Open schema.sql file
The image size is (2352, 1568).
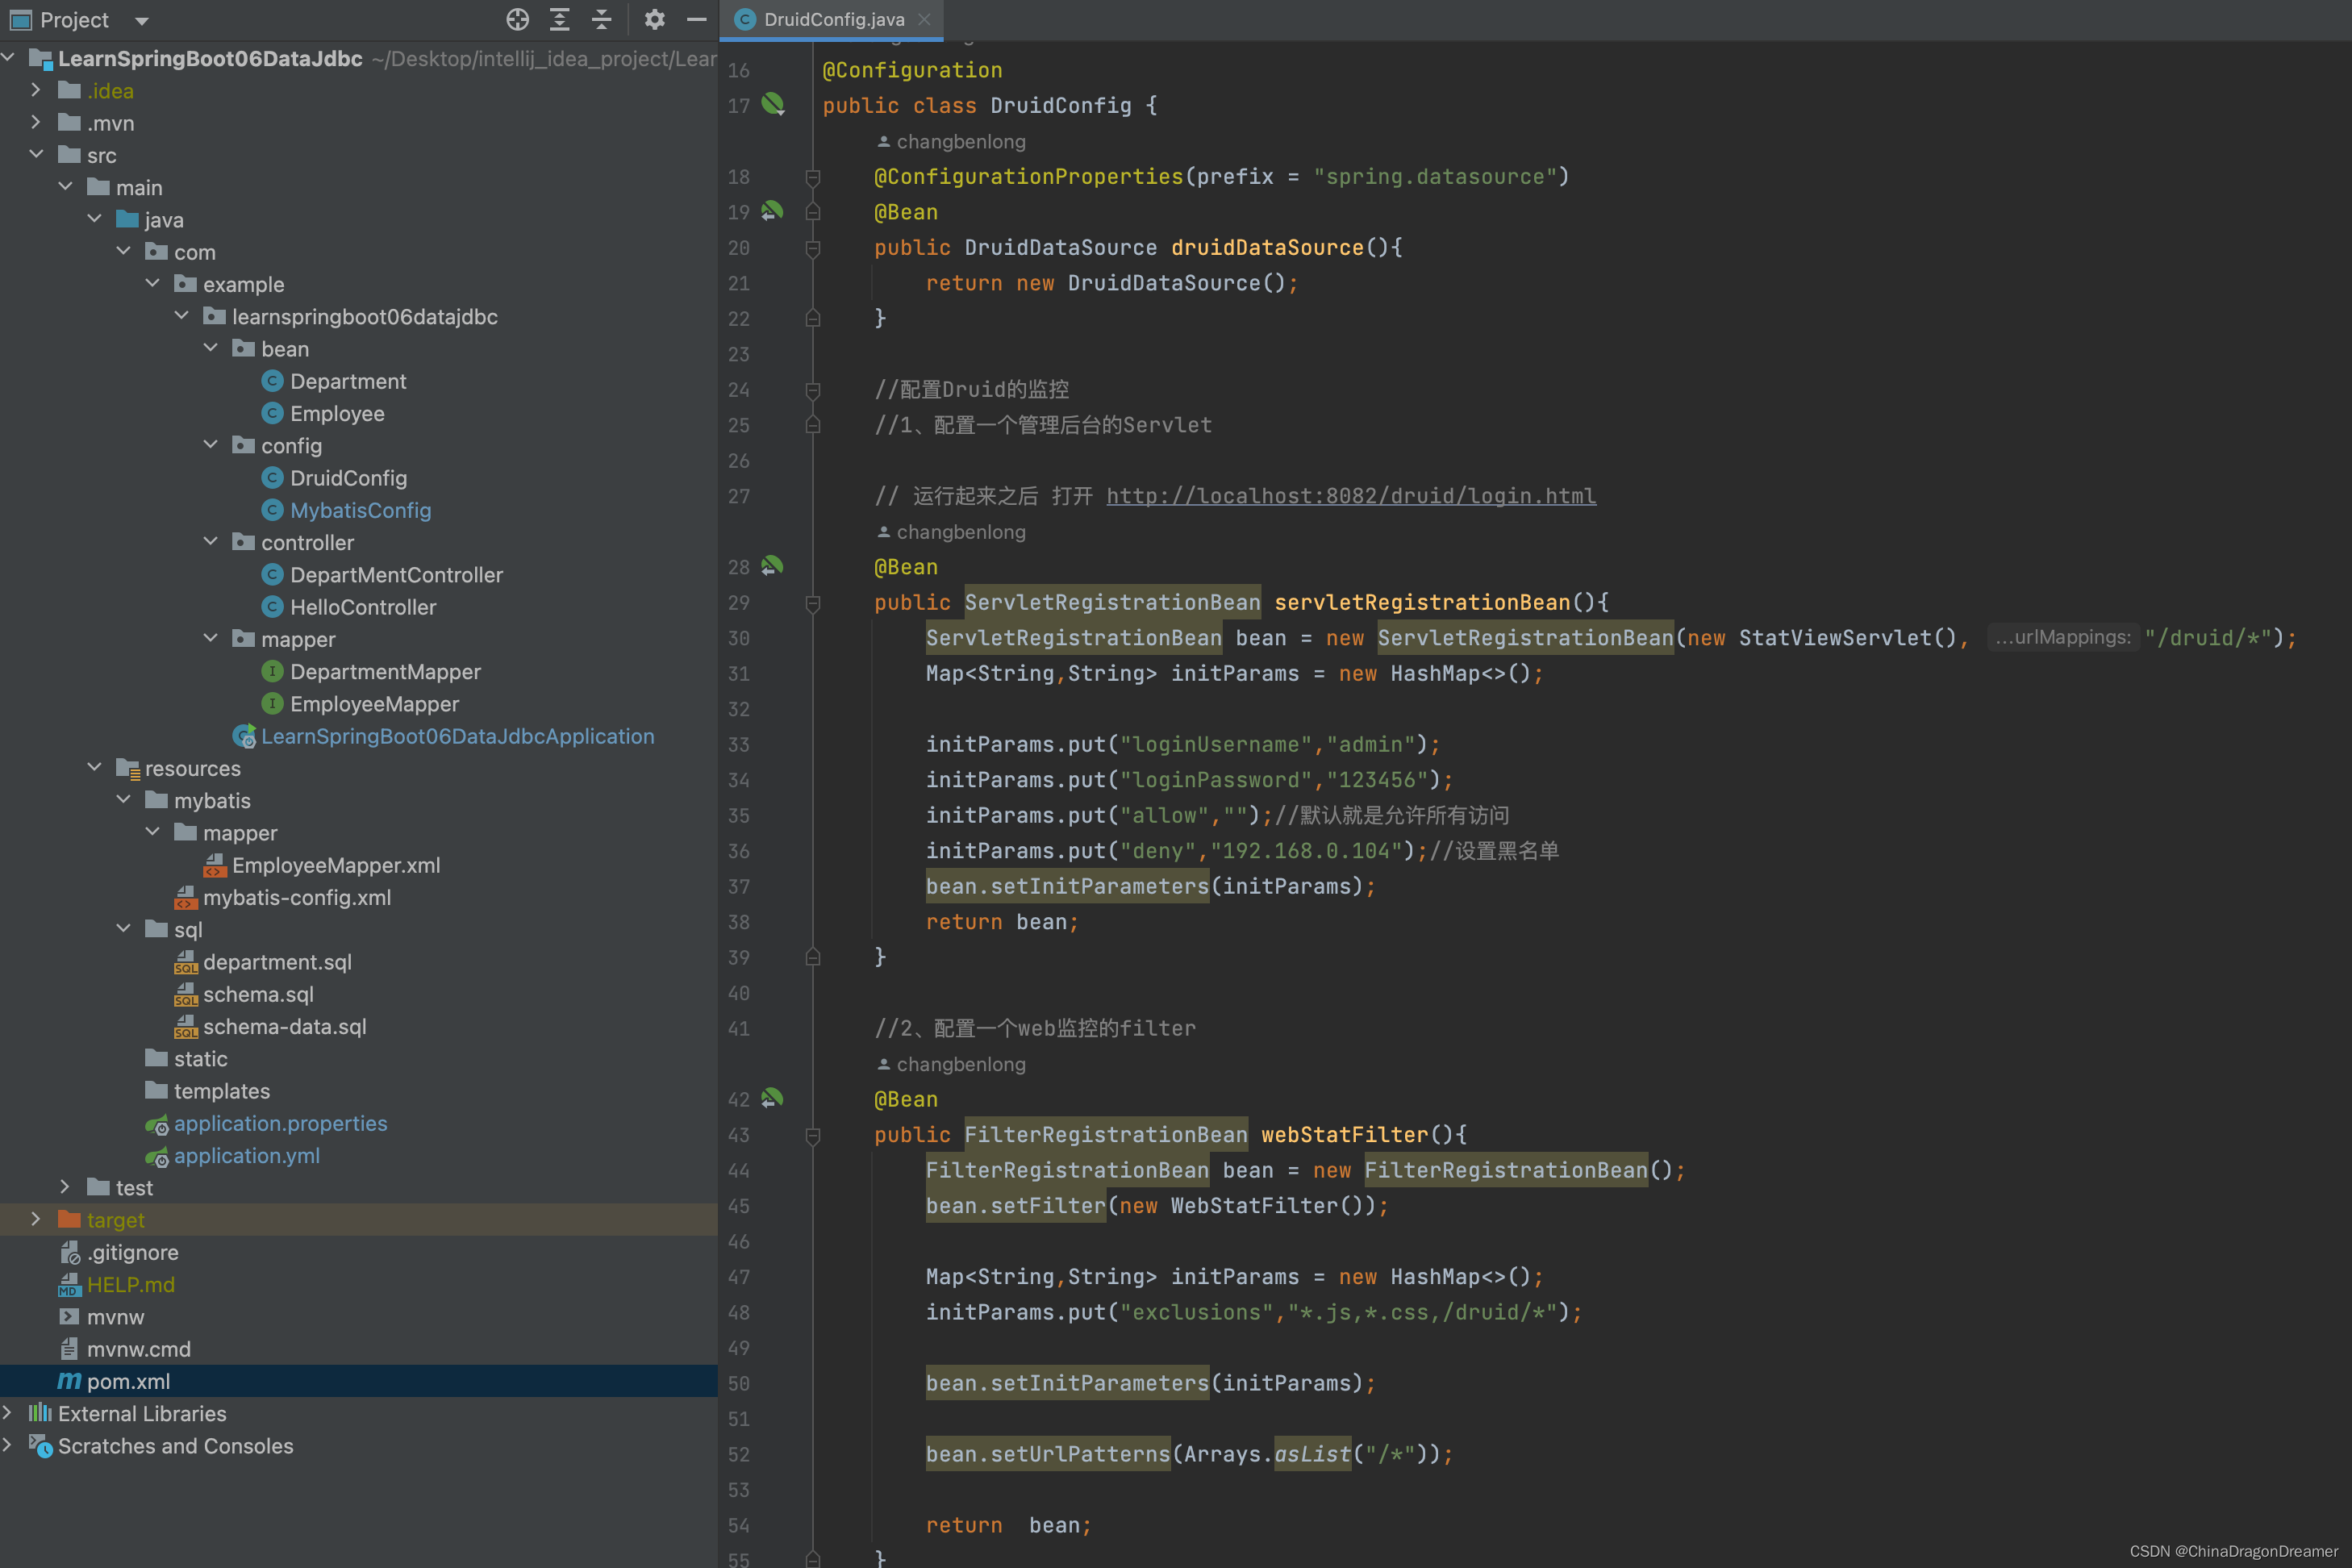tap(257, 994)
